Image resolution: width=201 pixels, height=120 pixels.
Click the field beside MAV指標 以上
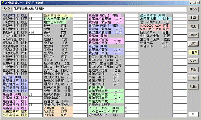coord(36,36)
